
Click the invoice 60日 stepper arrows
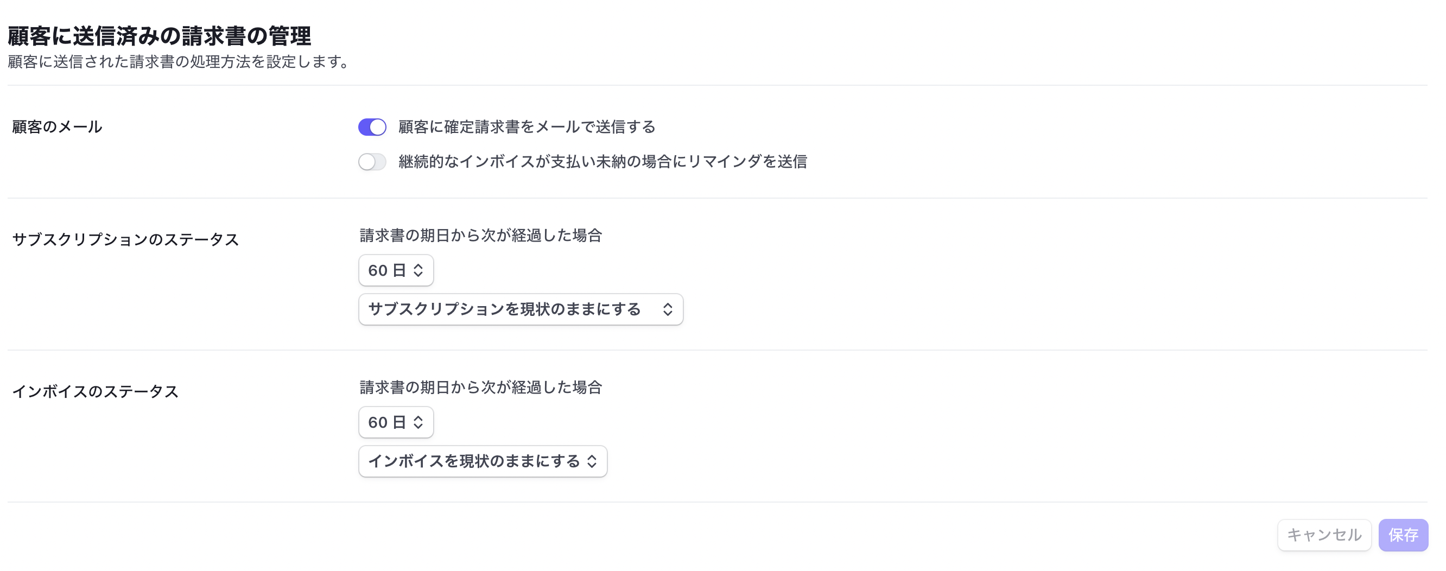point(417,422)
